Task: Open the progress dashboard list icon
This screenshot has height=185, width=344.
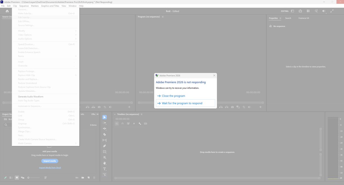Action: (x=308, y=11)
